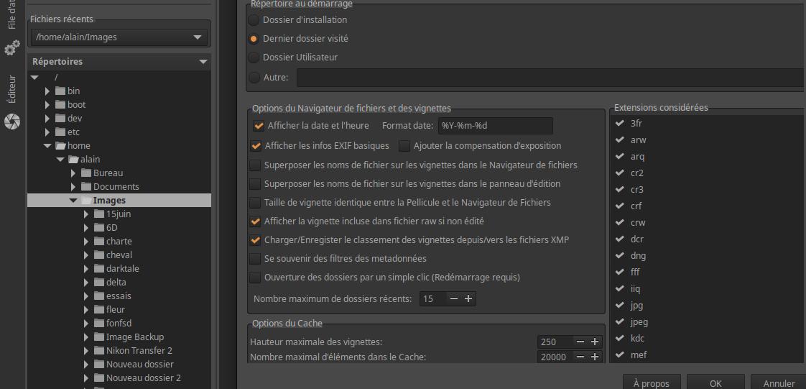Click the charte folder icon
The image size is (806, 389).
(x=99, y=242)
